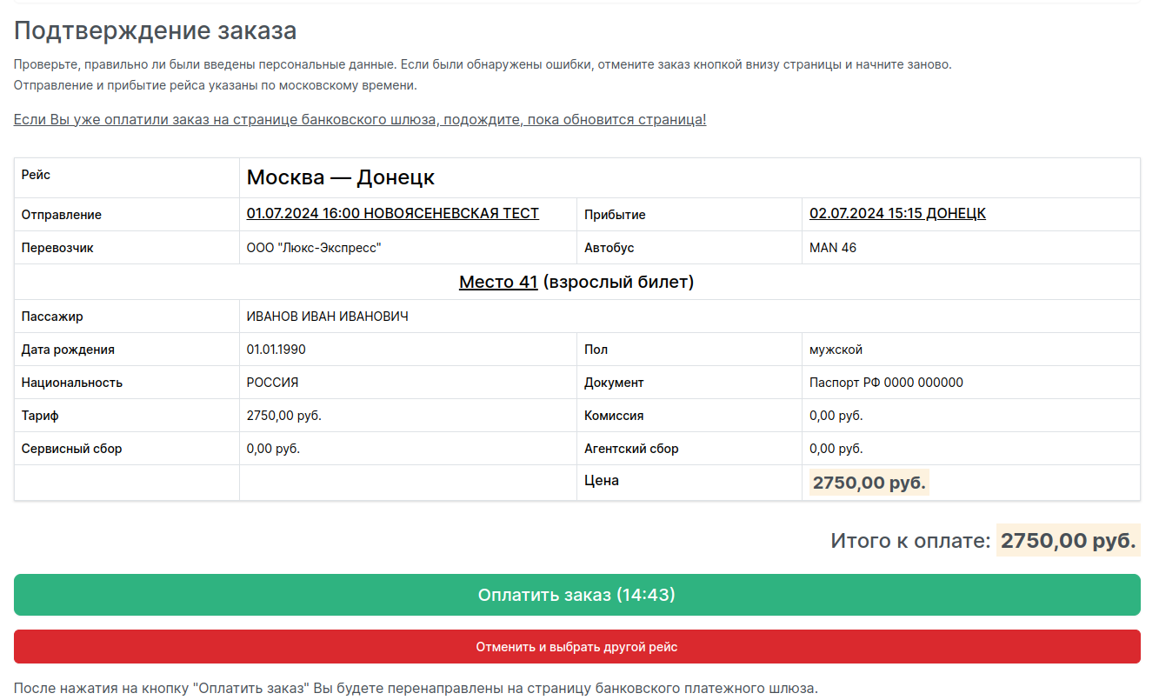
Task: Click the bank gateway warning link
Action: [360, 119]
